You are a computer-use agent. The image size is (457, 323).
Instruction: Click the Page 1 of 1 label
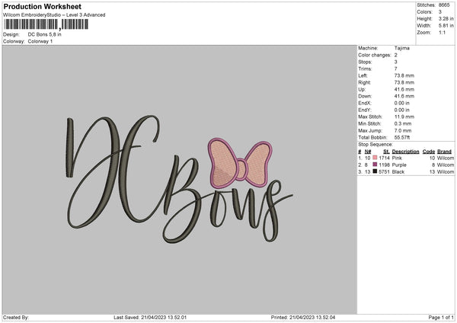pos(441,317)
